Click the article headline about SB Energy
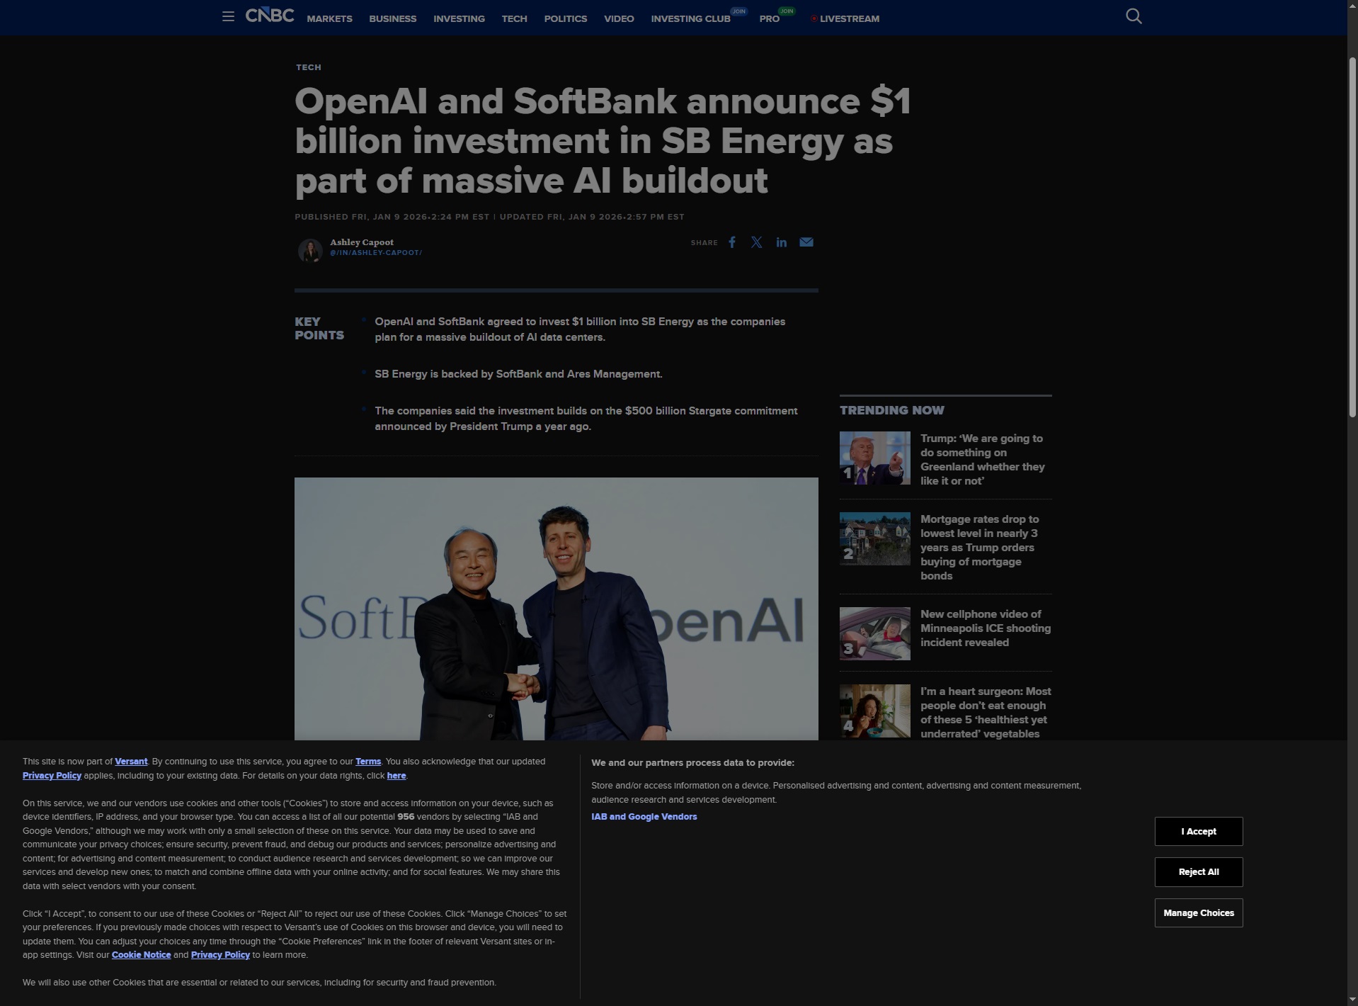Screen dimensions: 1358x1006 click(x=603, y=141)
